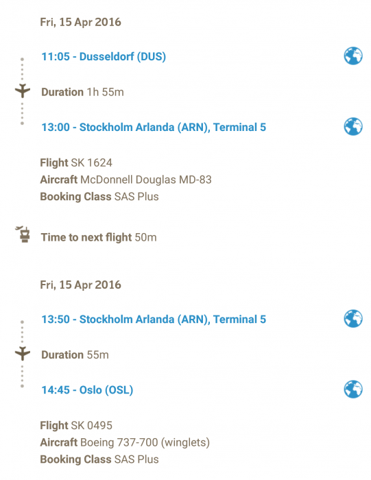The width and height of the screenshot is (371, 480).
Task: Open the 13:00 - Stockholm Arlanda Terminal 5 link
Action: tap(154, 127)
